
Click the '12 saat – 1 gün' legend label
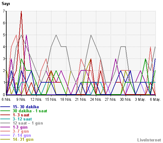click(28, 123)
